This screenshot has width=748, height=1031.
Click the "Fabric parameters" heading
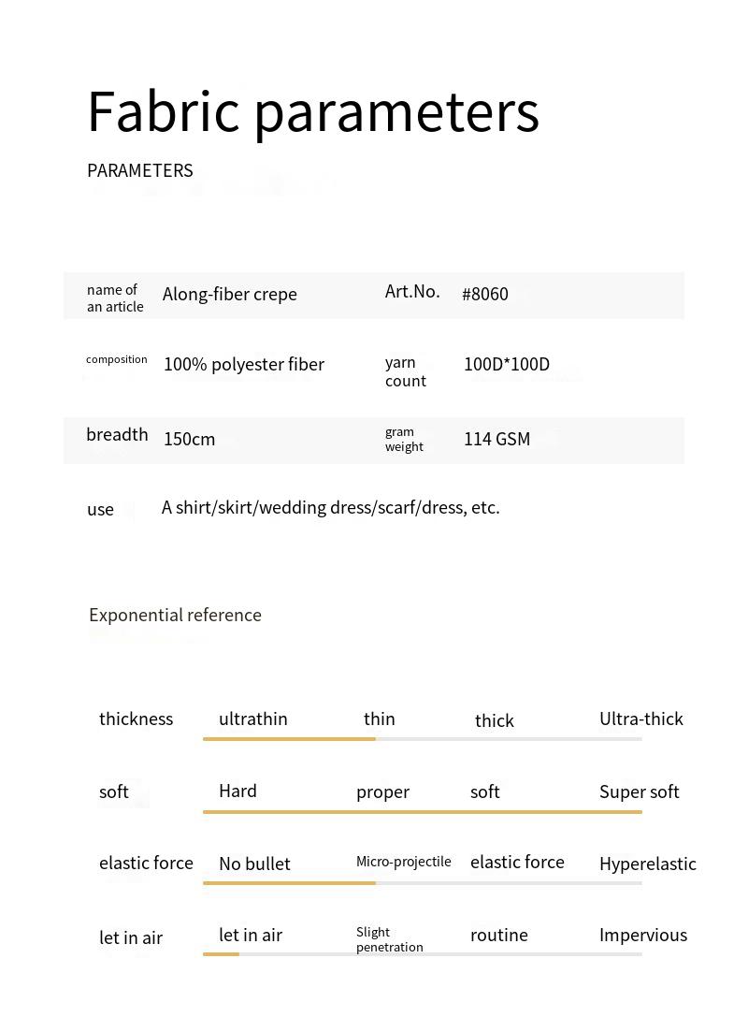[x=313, y=111]
